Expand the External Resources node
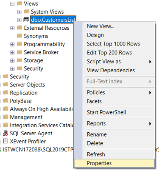The width and height of the screenshot is (159, 171). pyautogui.click(x=12, y=28)
